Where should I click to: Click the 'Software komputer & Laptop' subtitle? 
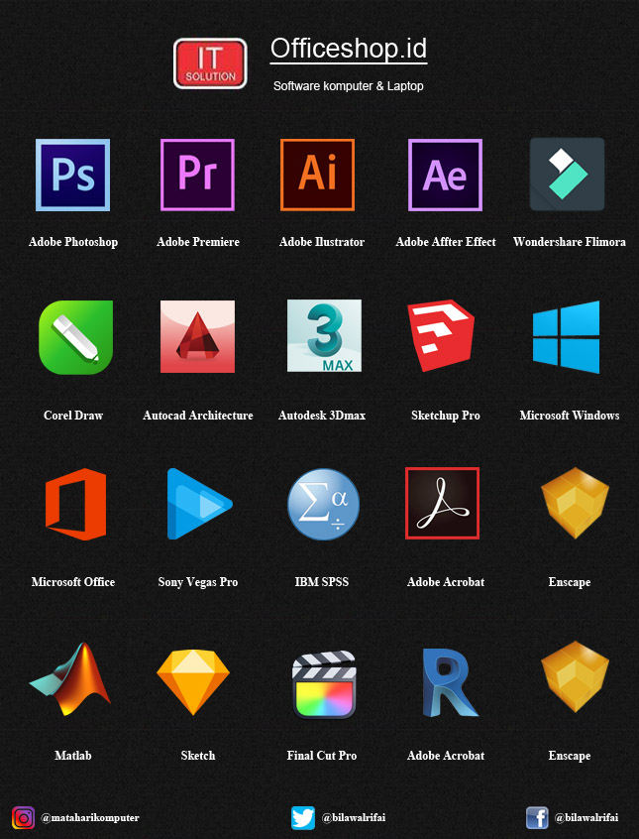(x=348, y=85)
